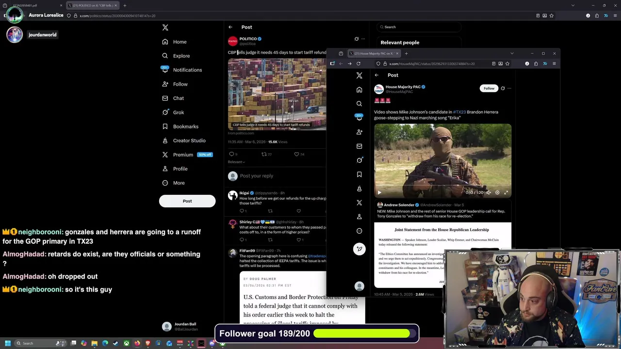Bookmark the page with the star in the front window
The width and height of the screenshot is (621, 349).
[x=507, y=63]
